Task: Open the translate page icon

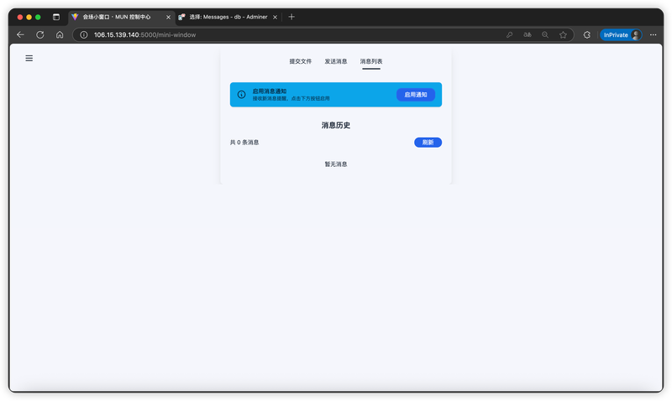Action: pyautogui.click(x=528, y=34)
